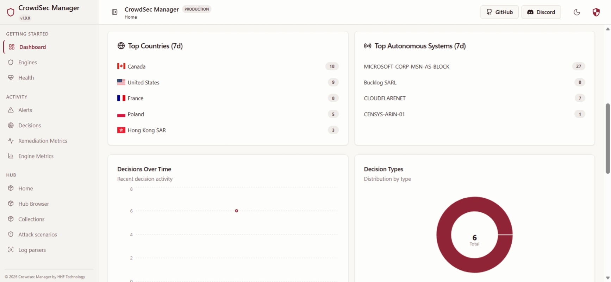Viewport: 611px width, 282px height.
Task: Click the United States flag icon
Action: tap(121, 82)
